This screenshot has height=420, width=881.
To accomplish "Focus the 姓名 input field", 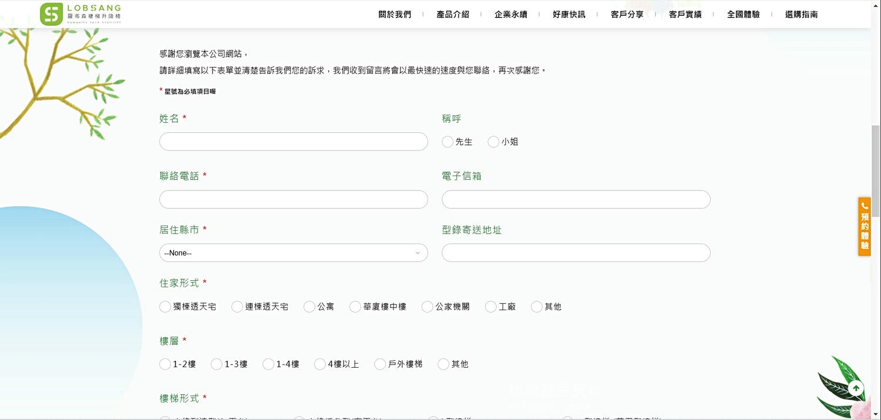I will click(294, 142).
